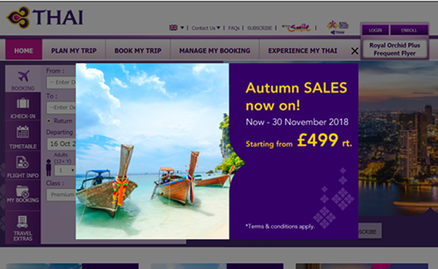This screenshot has width=438, height=269.
Task: Click the Login button
Action: click(x=375, y=30)
